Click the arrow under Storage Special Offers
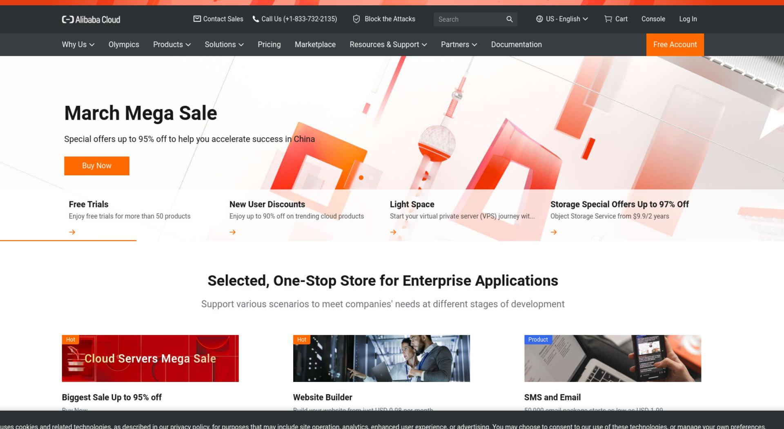The image size is (784, 429). coord(554,232)
